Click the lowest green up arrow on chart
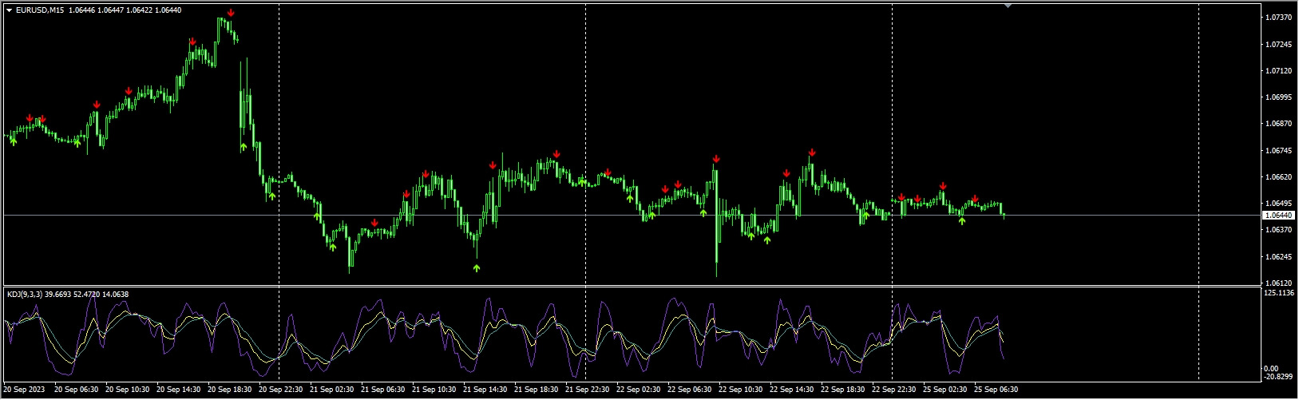The height and width of the screenshot is (400, 1299). tap(477, 268)
